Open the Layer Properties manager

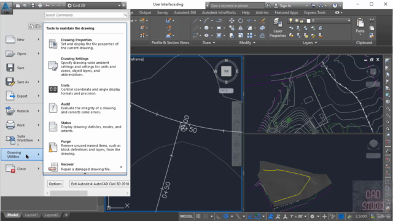[278, 28]
